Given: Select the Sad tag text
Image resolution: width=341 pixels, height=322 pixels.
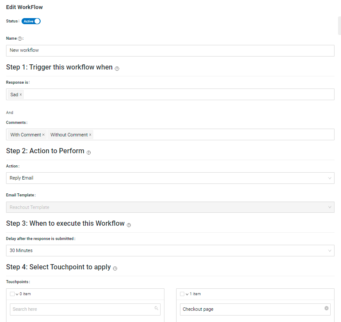Looking at the screenshot, I should tap(14, 95).
